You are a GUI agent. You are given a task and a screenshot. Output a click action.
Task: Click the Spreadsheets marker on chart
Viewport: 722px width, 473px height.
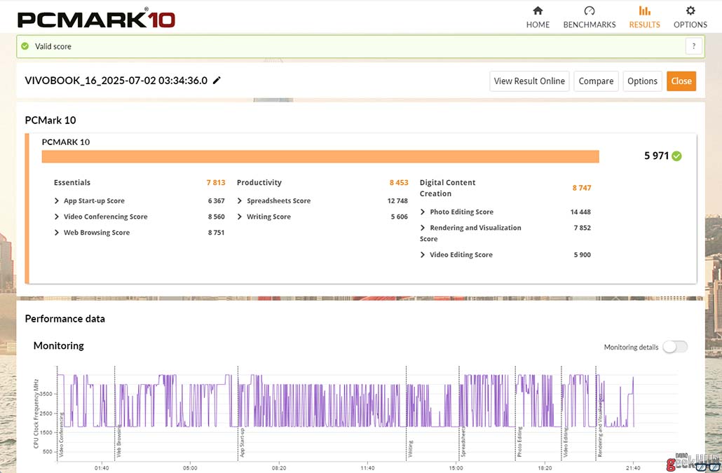[x=463, y=441]
